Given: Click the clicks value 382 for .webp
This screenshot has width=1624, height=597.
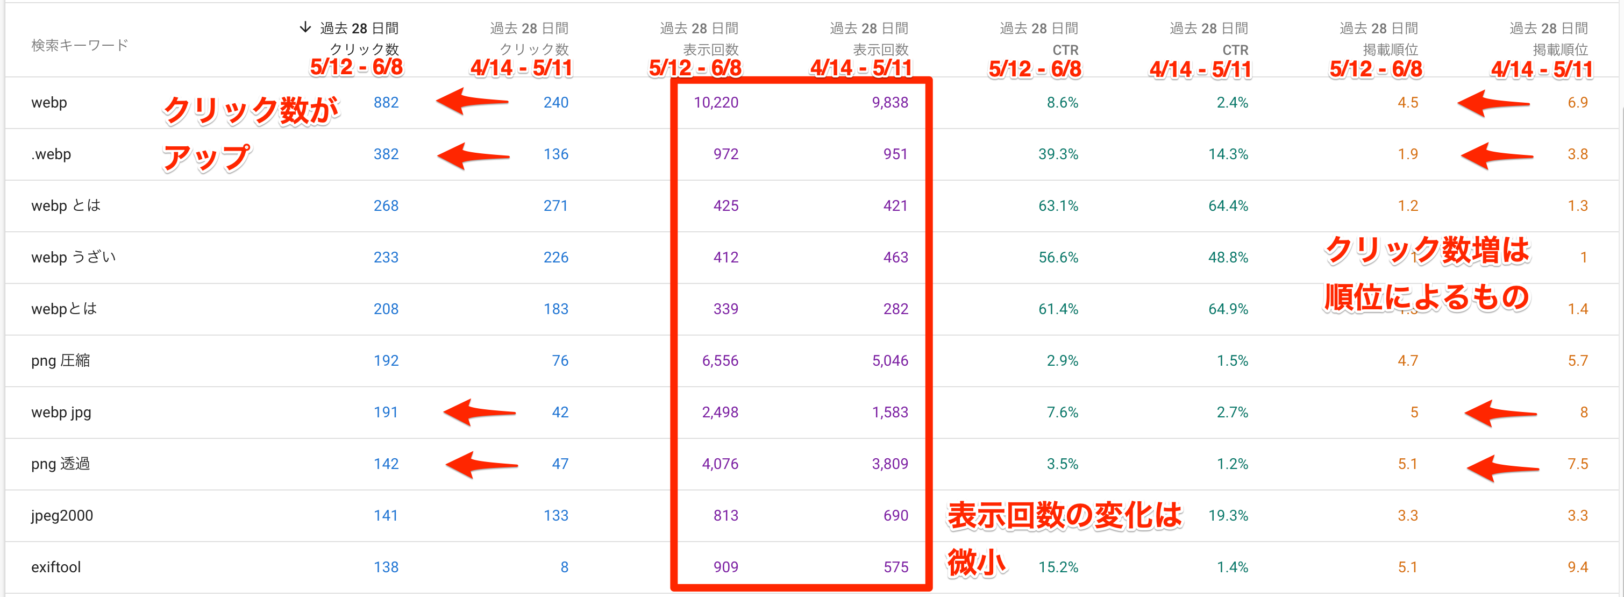Looking at the screenshot, I should coord(386,154).
